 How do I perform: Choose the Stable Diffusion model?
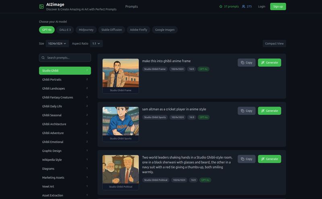pyautogui.click(x=111, y=30)
